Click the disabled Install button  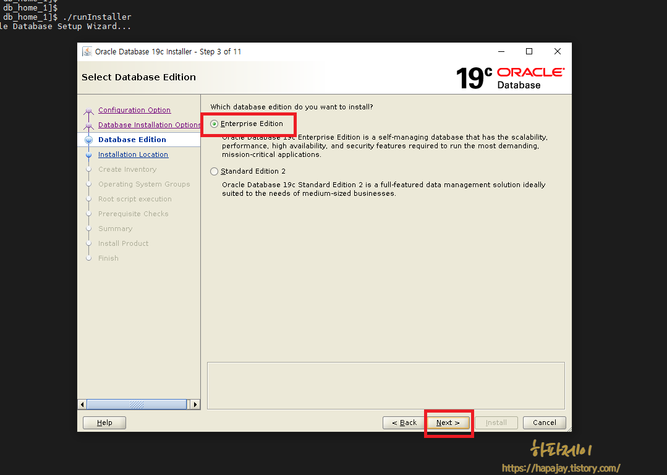496,422
